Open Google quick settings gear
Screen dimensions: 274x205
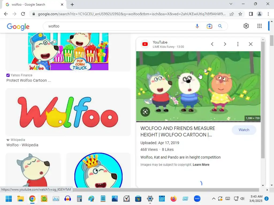[x=246, y=26]
